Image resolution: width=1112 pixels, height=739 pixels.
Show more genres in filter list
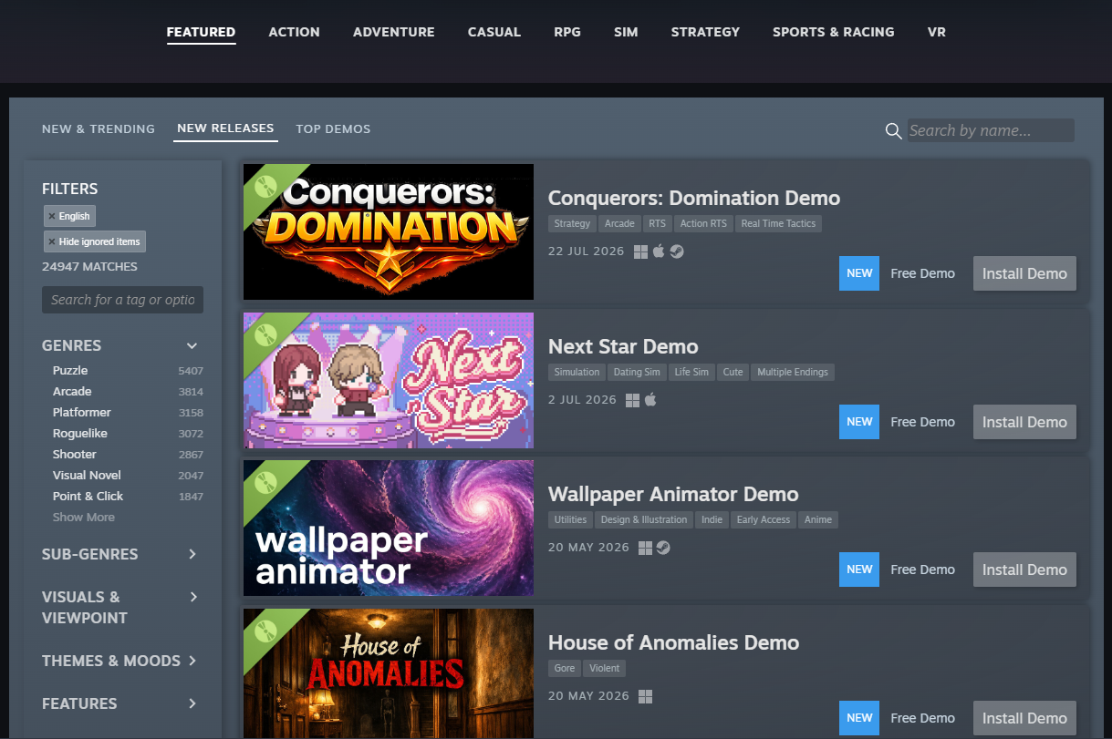tap(84, 517)
